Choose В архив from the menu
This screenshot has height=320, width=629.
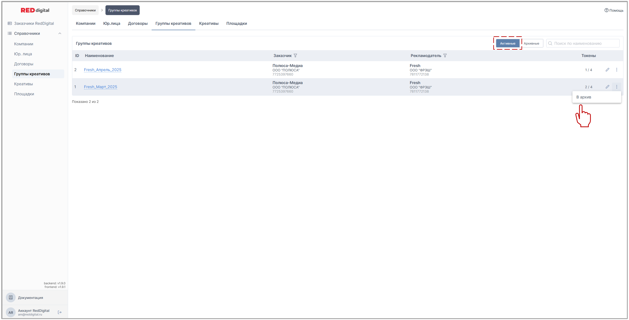pyautogui.click(x=597, y=97)
